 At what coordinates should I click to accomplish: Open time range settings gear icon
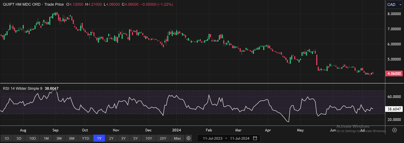pyautogui.click(x=188, y=138)
